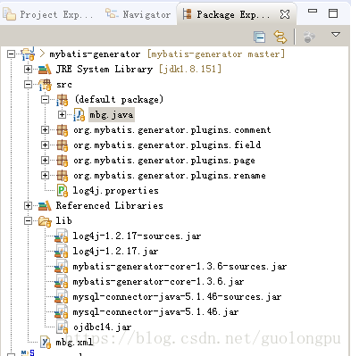Switch to the Project Explorer tab
Screen dimensions: 351x356
[48, 14]
